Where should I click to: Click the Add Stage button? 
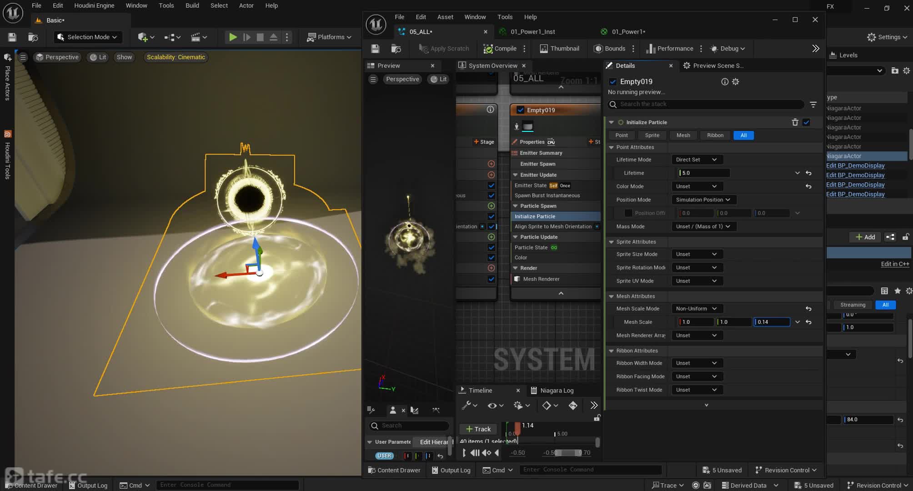(x=484, y=142)
